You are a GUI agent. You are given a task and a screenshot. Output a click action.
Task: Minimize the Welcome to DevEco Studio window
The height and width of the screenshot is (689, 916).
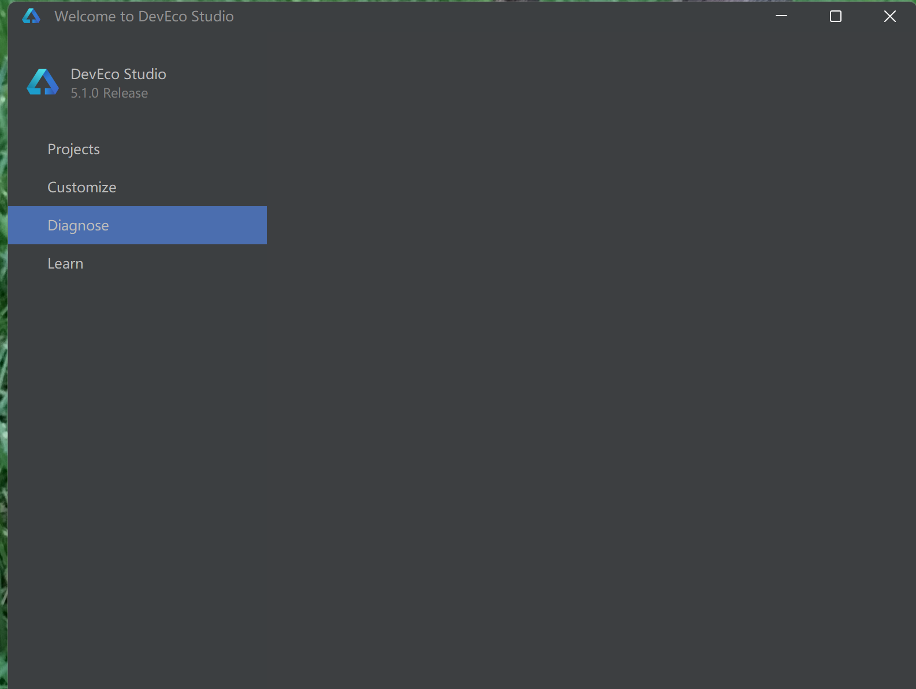pyautogui.click(x=781, y=16)
